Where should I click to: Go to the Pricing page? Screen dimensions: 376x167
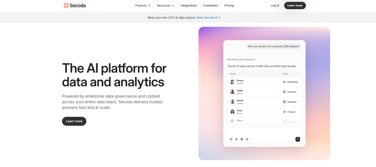[229, 6]
